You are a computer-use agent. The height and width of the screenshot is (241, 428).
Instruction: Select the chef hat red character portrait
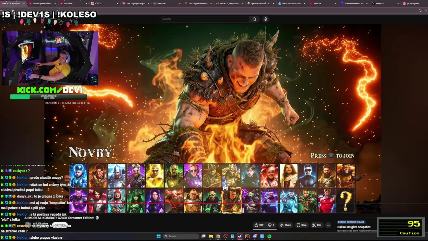tap(270, 175)
